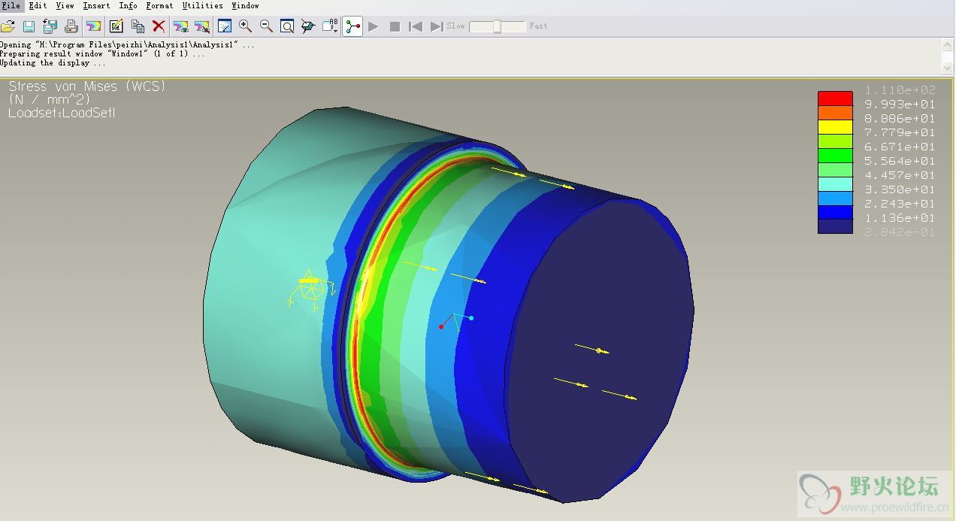The image size is (956, 521).
Task: Click the rainbow icon with crossed-out eye
Action: coord(202,26)
